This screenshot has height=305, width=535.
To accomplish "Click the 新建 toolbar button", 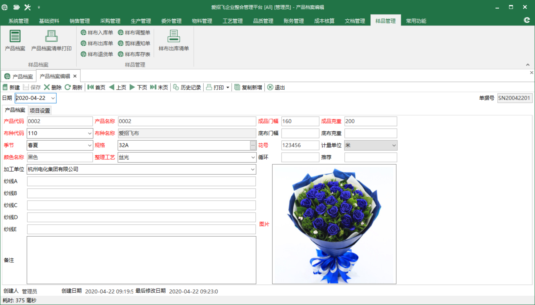I will pos(11,87).
